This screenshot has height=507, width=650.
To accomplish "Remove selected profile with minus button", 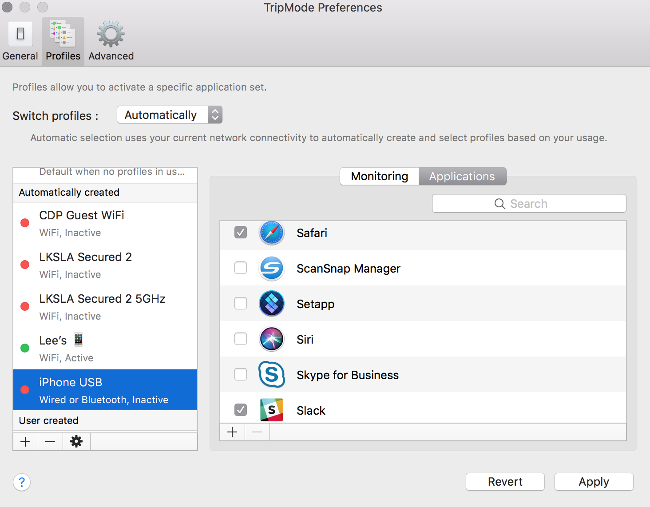I will (50, 442).
